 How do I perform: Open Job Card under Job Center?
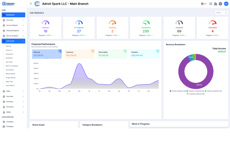pos(9,62)
